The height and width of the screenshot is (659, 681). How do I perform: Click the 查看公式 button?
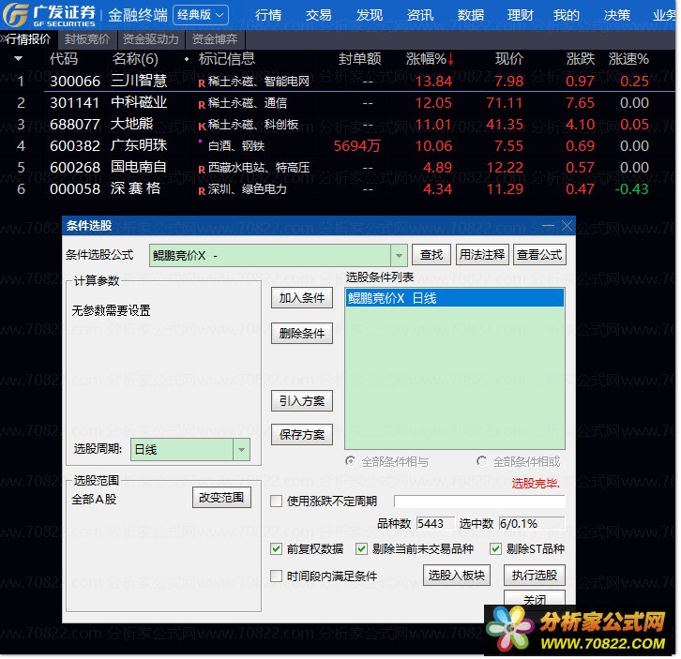coord(540,255)
